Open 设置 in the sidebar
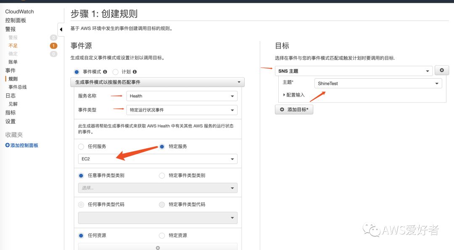Viewport: 454px width, 250px height. tap(11, 121)
